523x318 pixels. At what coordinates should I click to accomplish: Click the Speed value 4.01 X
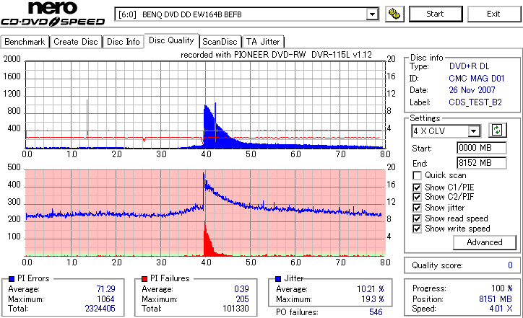click(x=501, y=309)
